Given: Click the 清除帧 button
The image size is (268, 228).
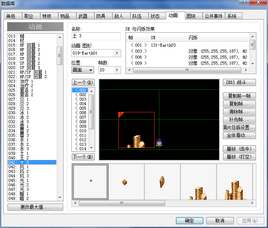Looking at the screenshot, I should (x=239, y=112).
